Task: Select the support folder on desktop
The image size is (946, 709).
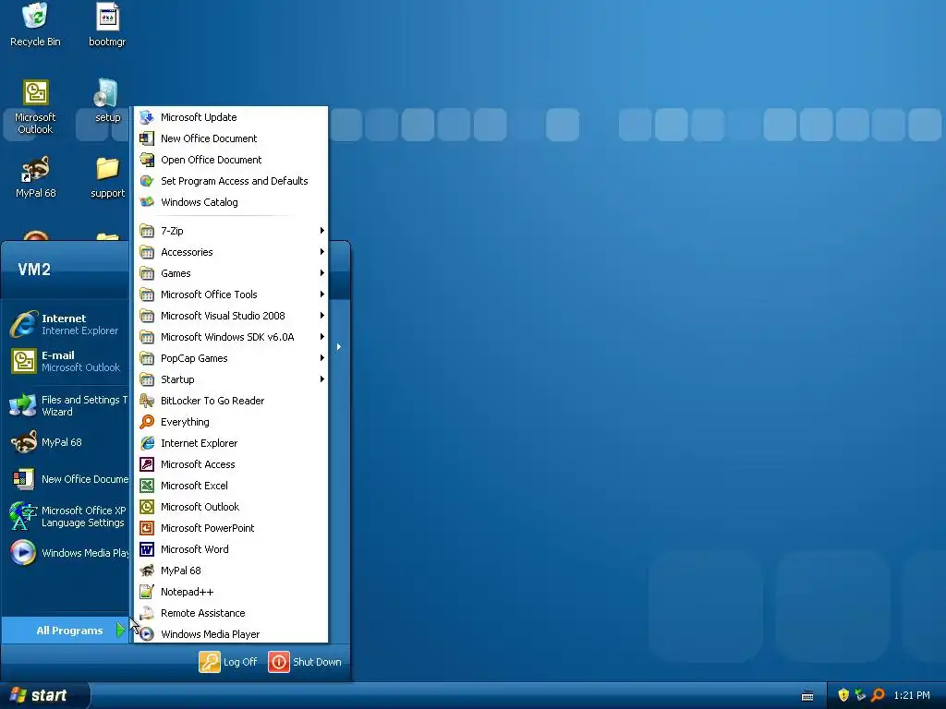Action: point(107,177)
